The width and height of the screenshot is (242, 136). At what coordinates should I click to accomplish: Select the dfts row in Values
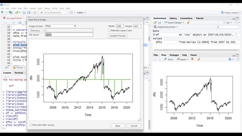click(x=196, y=42)
